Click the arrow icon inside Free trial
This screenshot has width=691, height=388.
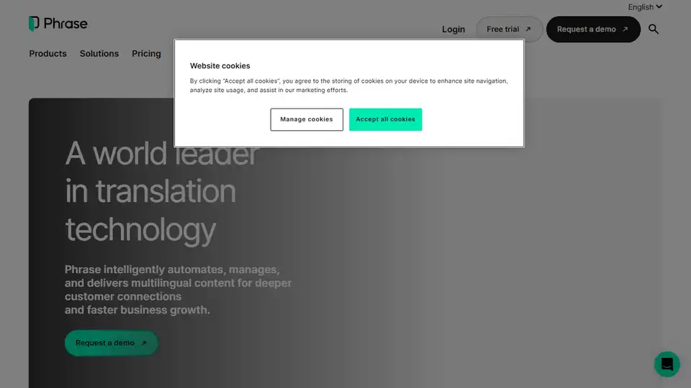pyautogui.click(x=528, y=29)
